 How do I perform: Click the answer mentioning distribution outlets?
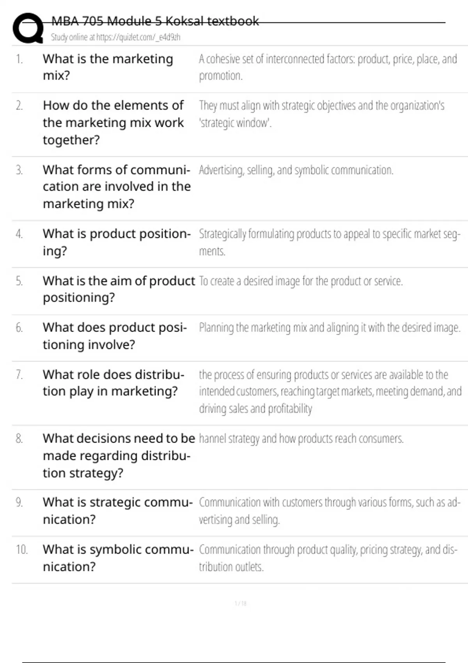[x=328, y=558]
